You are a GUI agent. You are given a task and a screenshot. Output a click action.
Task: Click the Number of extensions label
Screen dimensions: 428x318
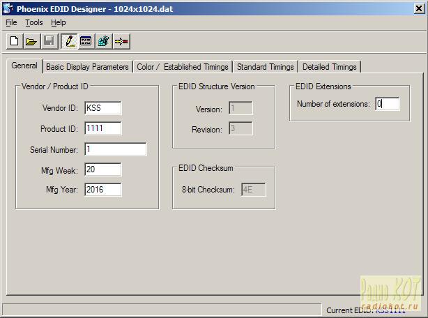pos(334,104)
